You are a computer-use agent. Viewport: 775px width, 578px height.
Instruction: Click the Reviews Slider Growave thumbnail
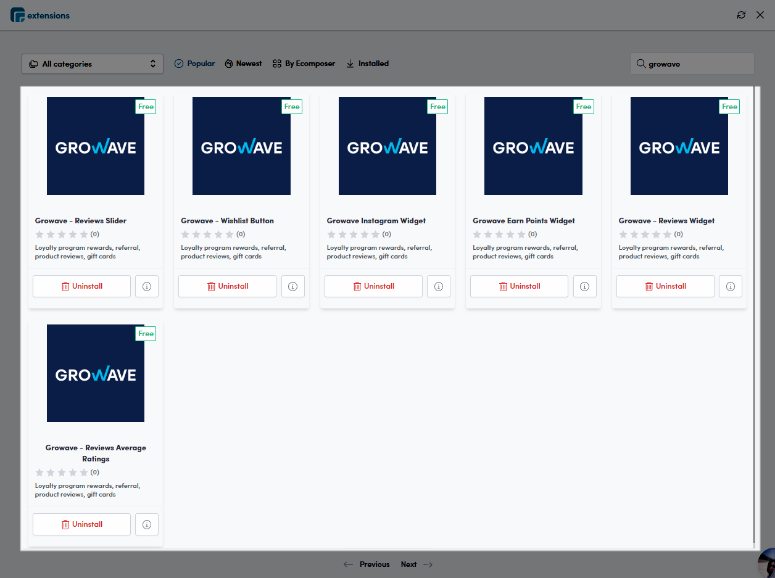(96, 146)
